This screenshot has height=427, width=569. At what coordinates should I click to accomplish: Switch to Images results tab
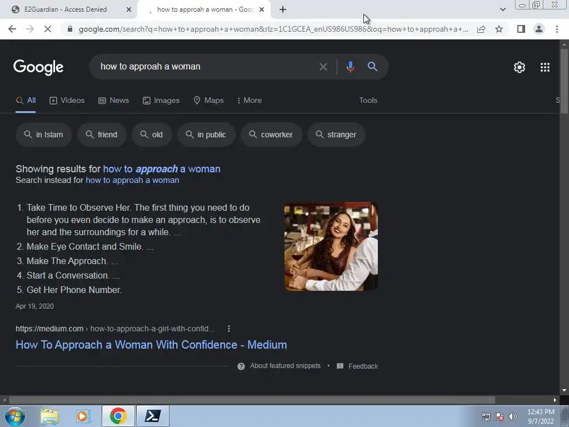161,100
